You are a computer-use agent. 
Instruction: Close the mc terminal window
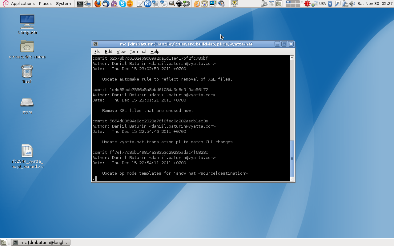click(x=291, y=44)
